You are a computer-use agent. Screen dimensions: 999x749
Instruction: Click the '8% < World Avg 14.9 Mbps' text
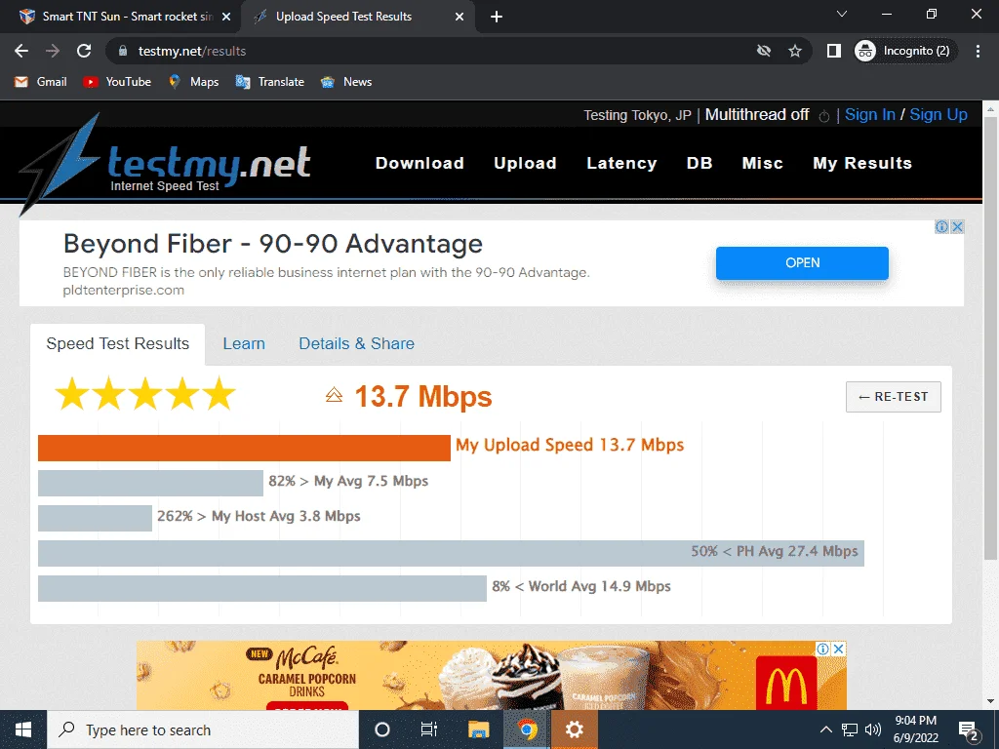tap(581, 586)
